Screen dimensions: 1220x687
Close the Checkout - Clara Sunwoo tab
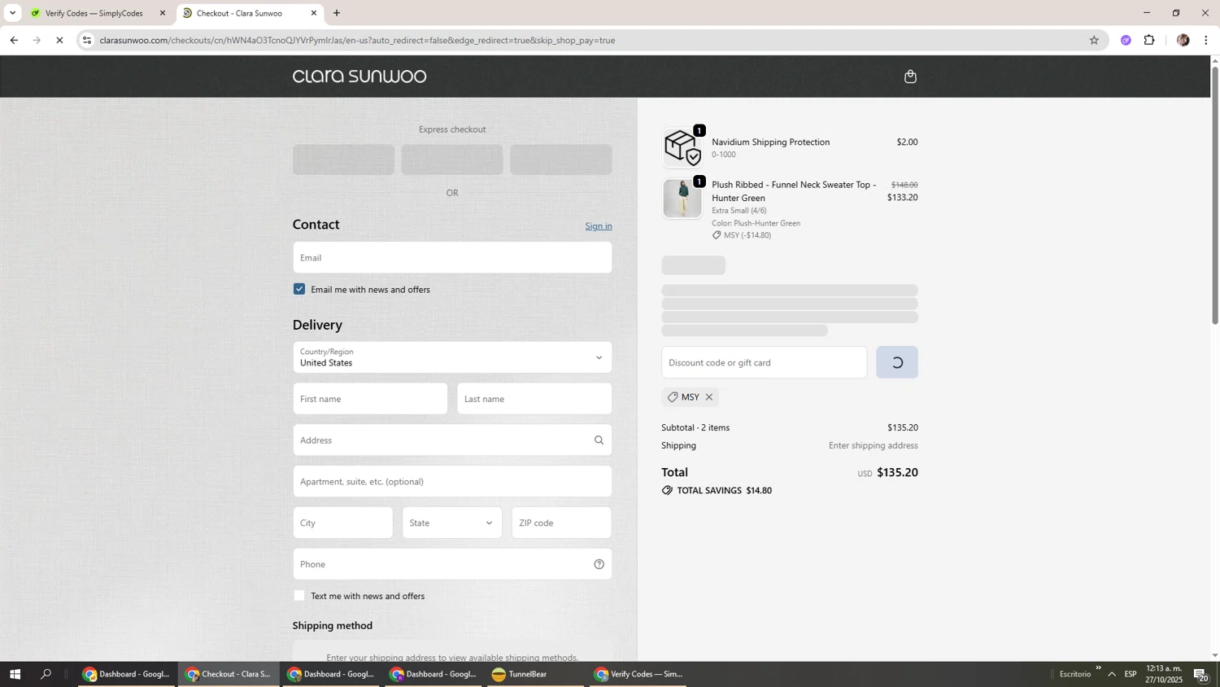tap(314, 13)
